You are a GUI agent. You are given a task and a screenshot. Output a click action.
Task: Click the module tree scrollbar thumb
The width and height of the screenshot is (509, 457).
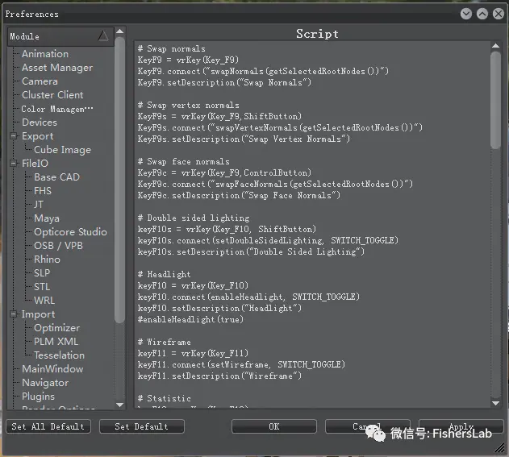click(x=119, y=180)
